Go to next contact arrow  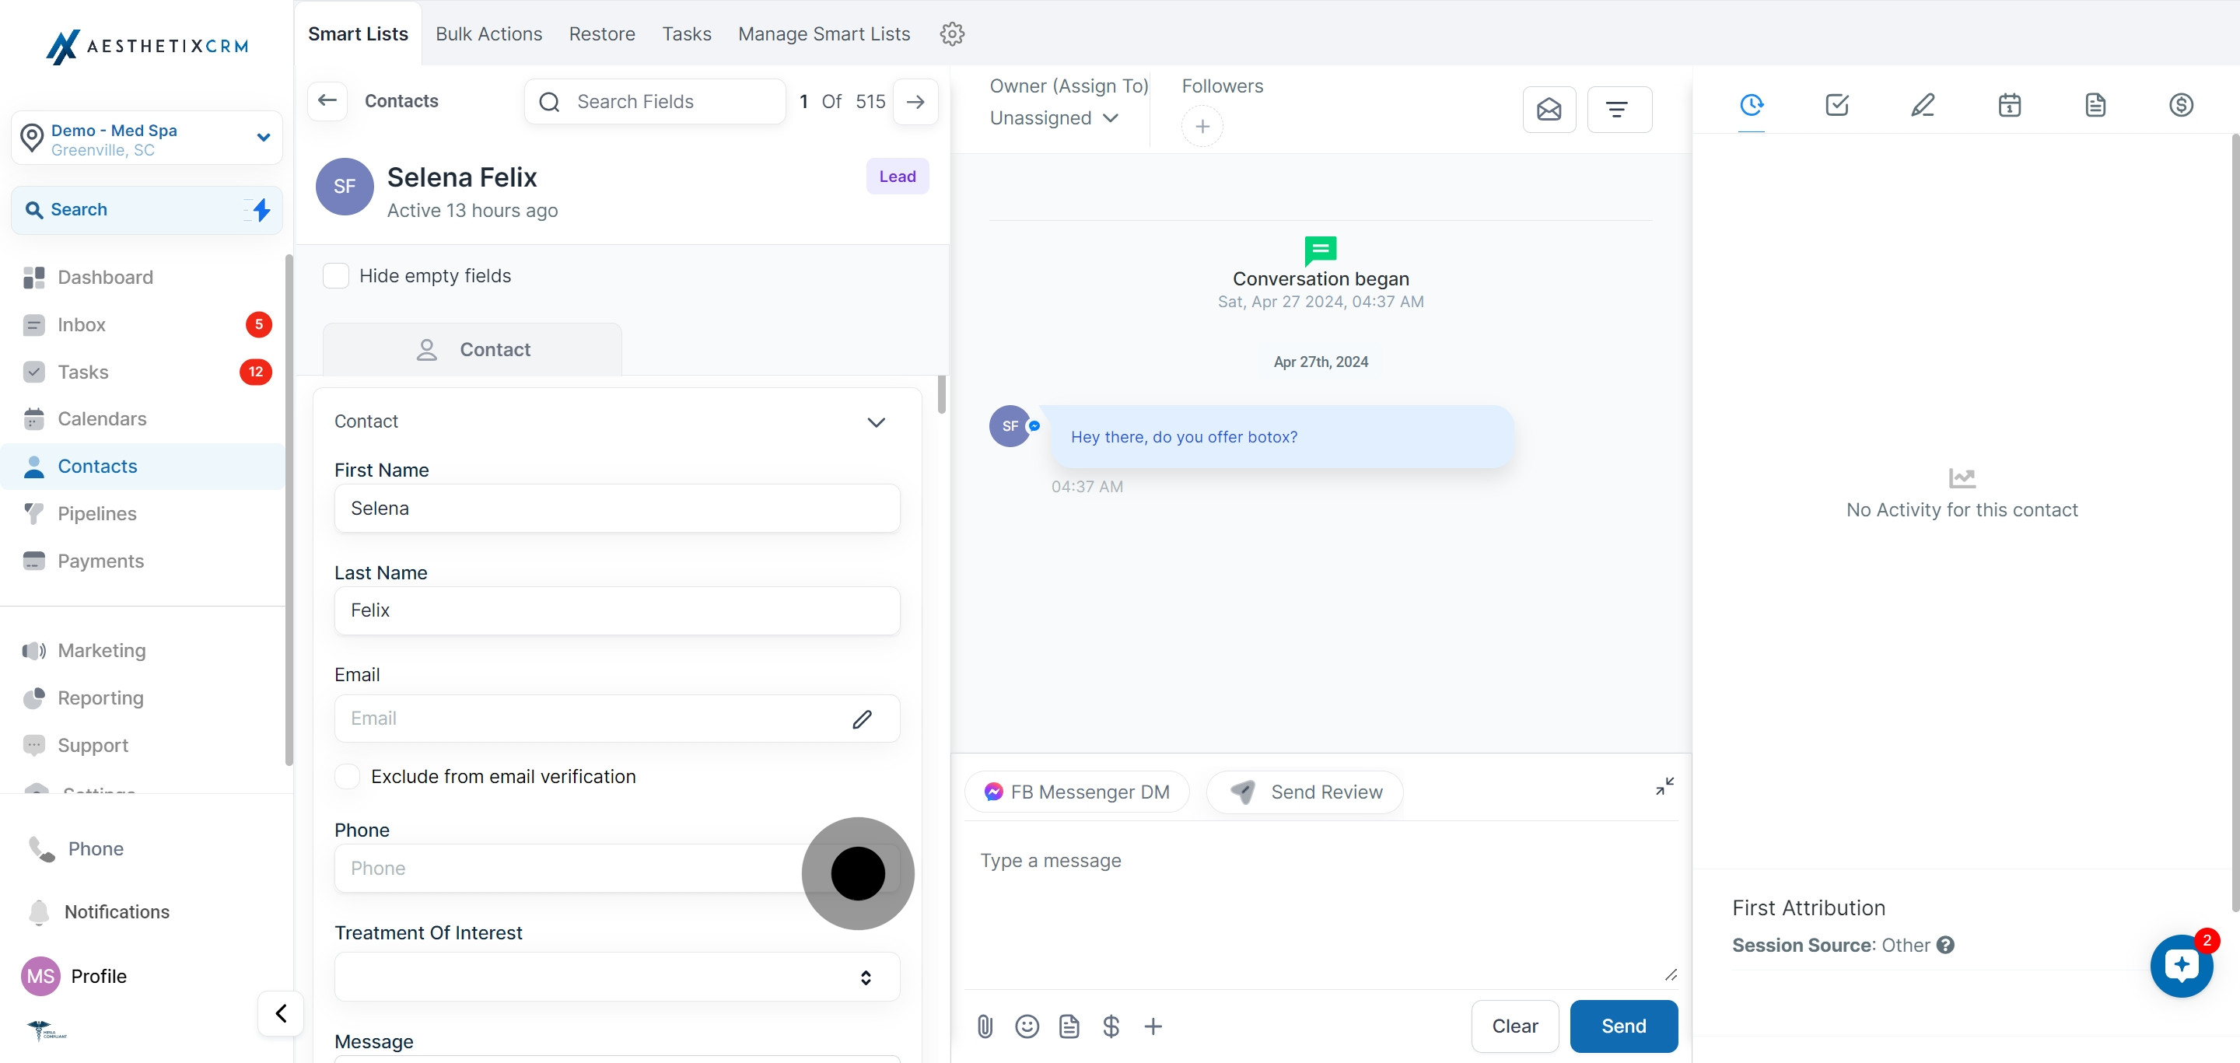point(915,102)
